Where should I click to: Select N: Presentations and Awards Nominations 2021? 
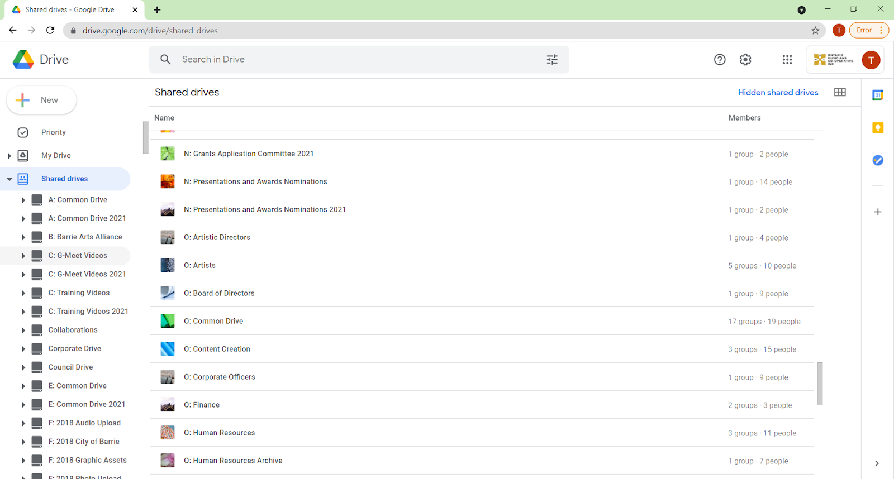pos(482,209)
